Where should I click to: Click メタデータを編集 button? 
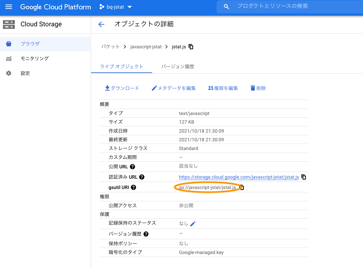coord(173,88)
